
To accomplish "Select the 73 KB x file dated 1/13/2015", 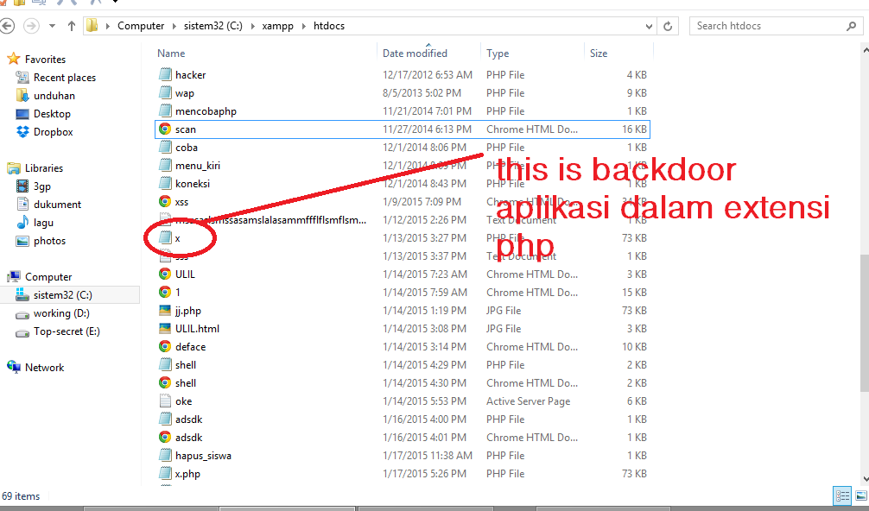I will coord(403,238).
